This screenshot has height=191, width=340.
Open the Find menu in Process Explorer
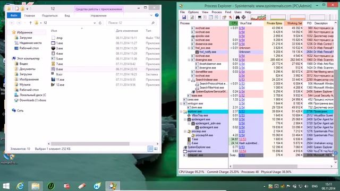tap(228, 12)
